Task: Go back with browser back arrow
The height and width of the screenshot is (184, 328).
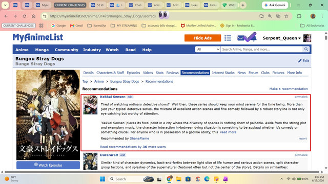Action: pos(6,16)
